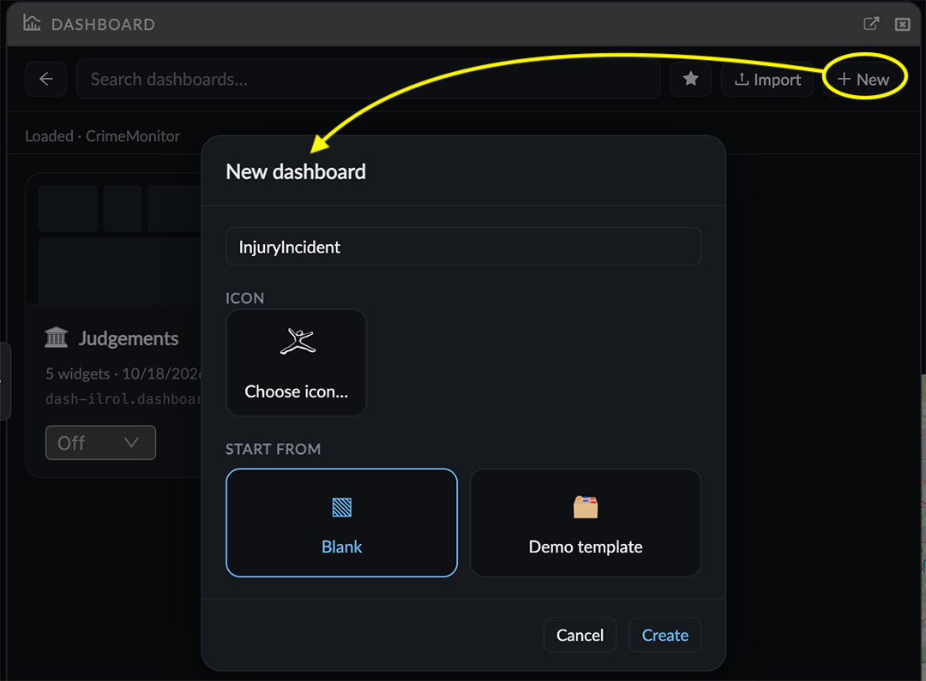
Task: Select the Demo template start option
Action: (x=586, y=523)
